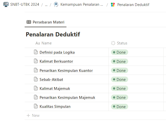
Task: Open the Kalimat Majemuk page
Action: (x=55, y=89)
